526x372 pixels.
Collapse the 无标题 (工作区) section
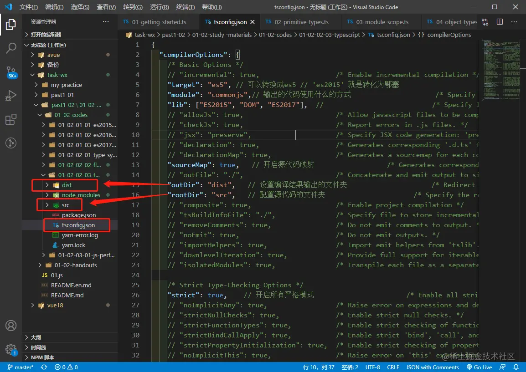pyautogui.click(x=70, y=45)
